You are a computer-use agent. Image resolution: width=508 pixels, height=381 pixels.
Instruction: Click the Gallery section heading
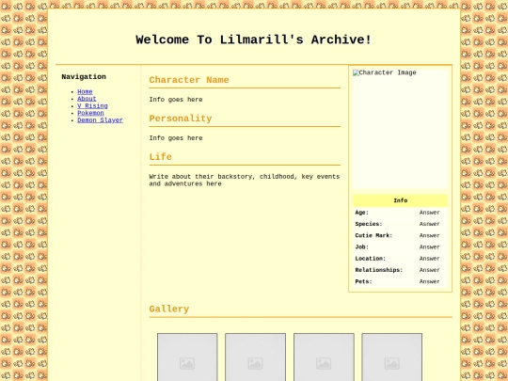pyautogui.click(x=168, y=309)
